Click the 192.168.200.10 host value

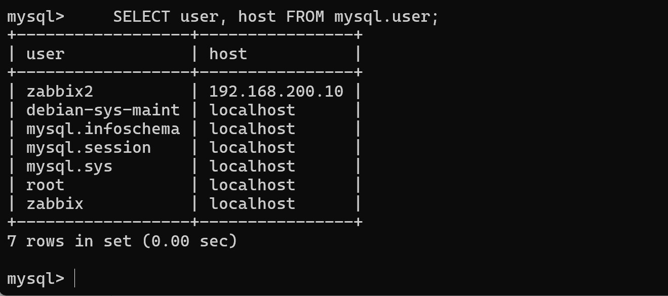pos(276,91)
